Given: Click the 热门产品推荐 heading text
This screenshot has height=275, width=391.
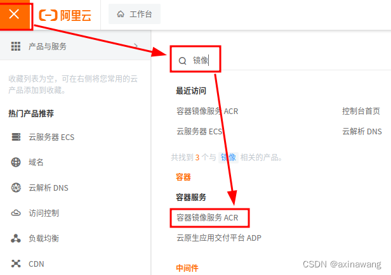Looking at the screenshot, I should 31,113.
